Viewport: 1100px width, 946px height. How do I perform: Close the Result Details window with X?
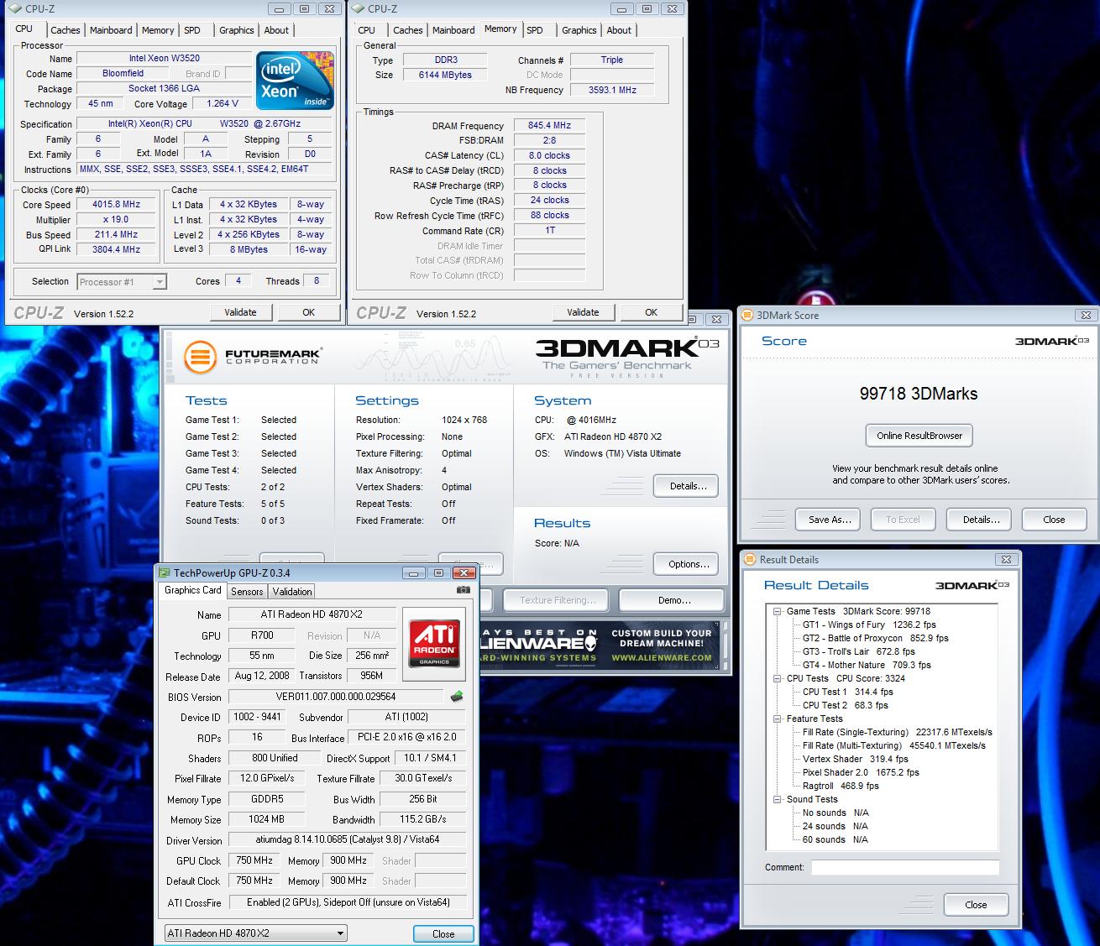pos(1006,559)
